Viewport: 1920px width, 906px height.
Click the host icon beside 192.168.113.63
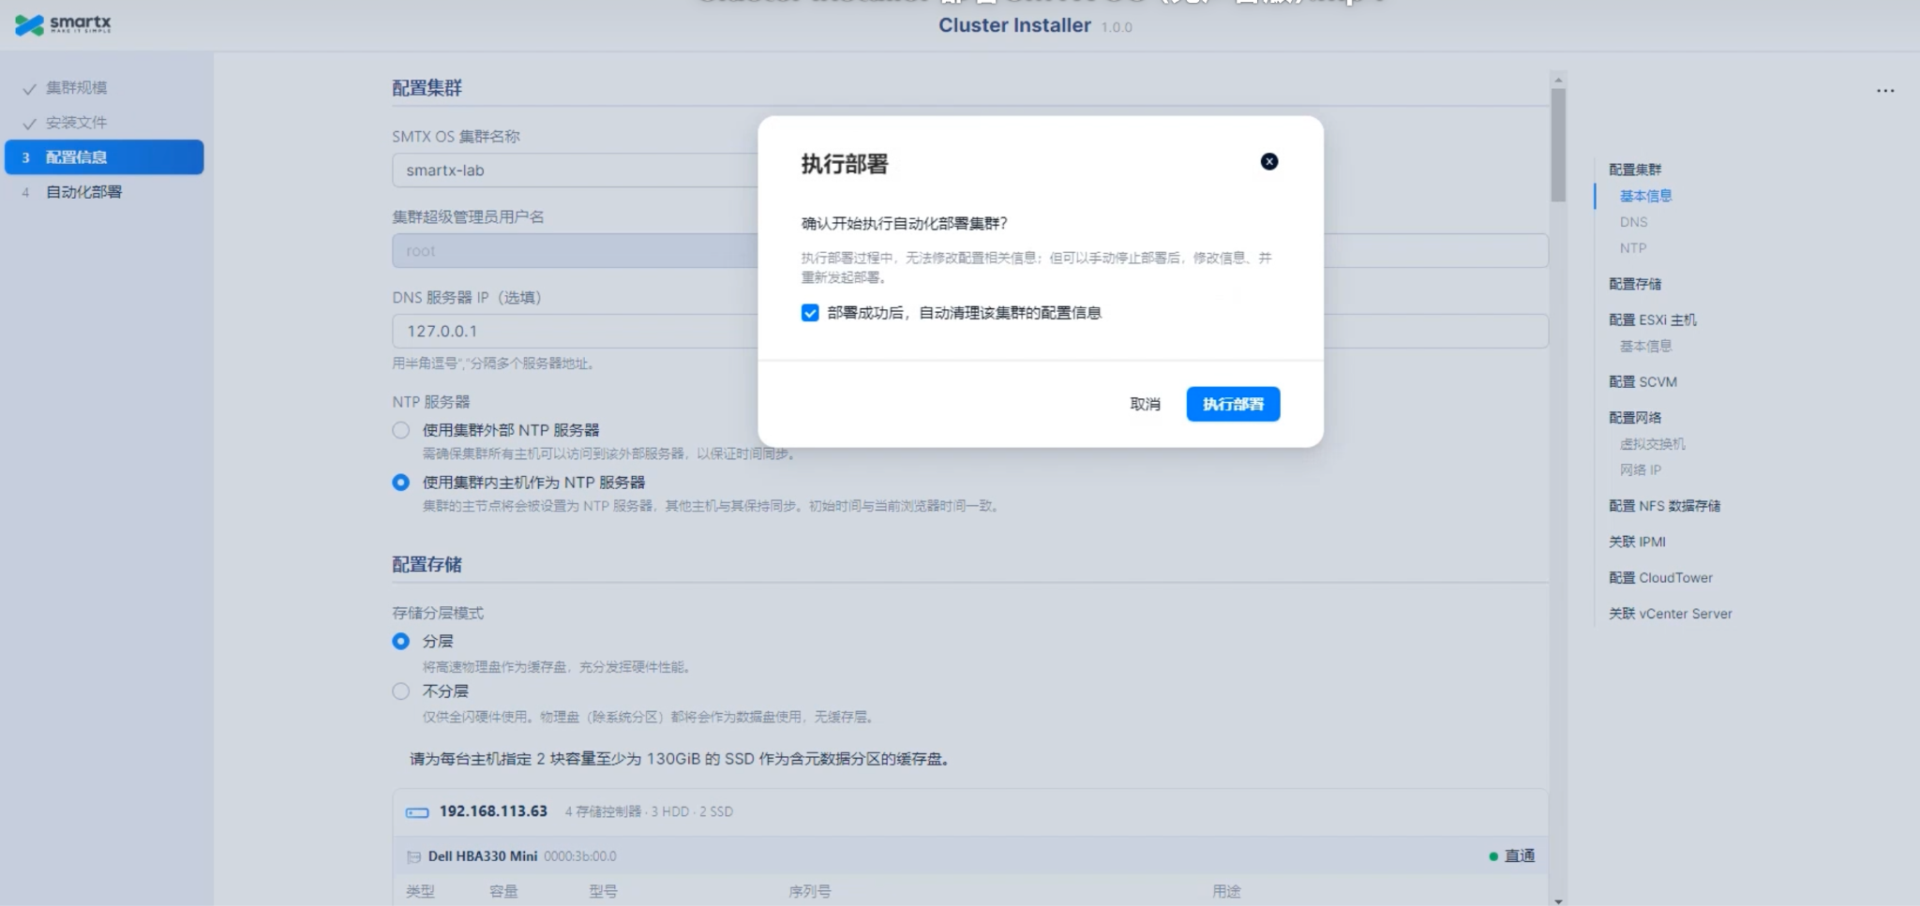click(x=416, y=812)
